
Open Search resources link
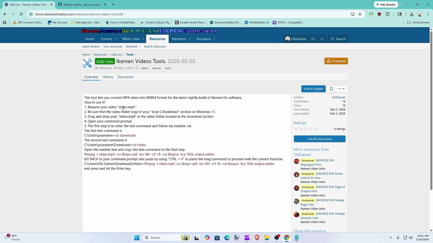(155, 47)
